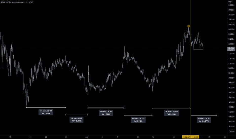Click the USDT currency label on price axis

230,2
